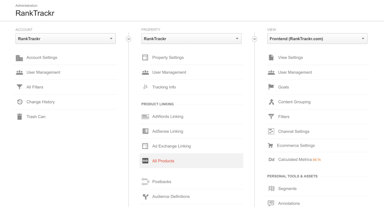384x207 pixels.
Task: Click the Change History clock icon
Action: 20,102
